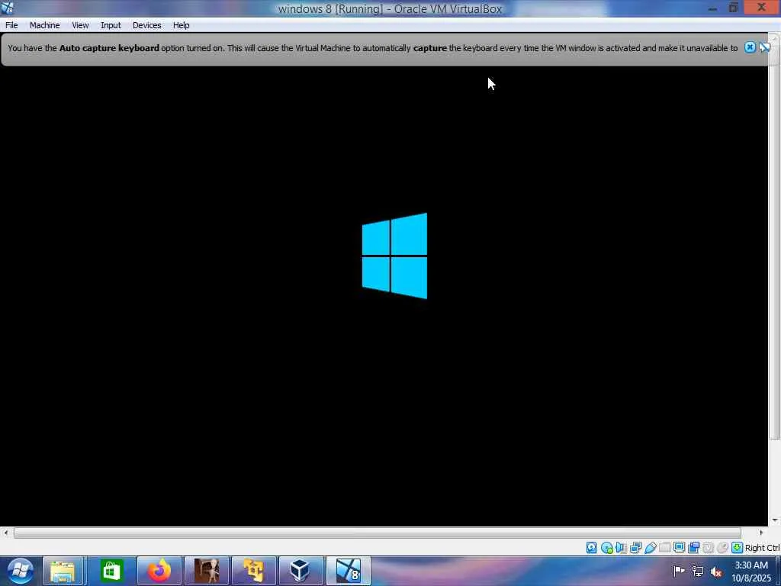Click the Right Ctrl host key label

(x=762, y=548)
